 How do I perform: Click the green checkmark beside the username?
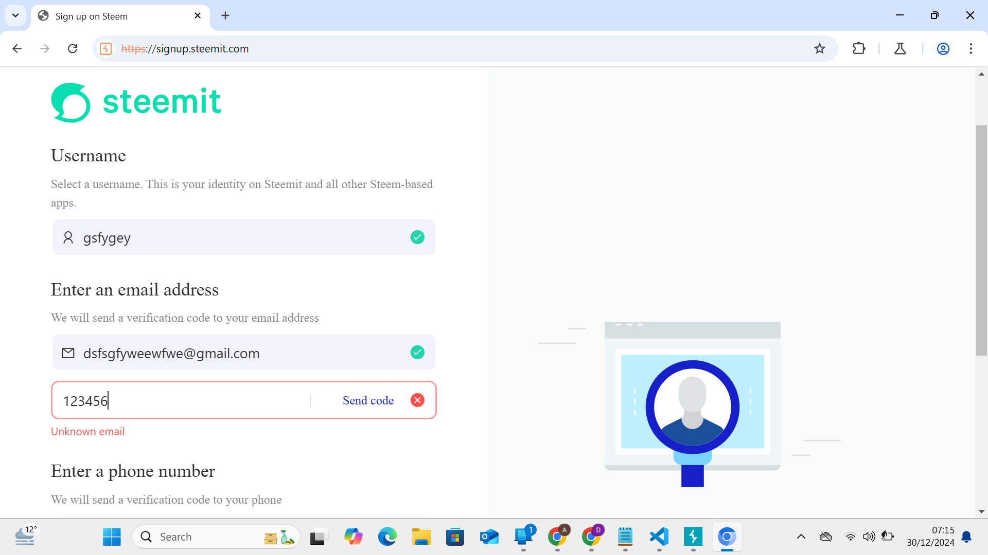[417, 237]
